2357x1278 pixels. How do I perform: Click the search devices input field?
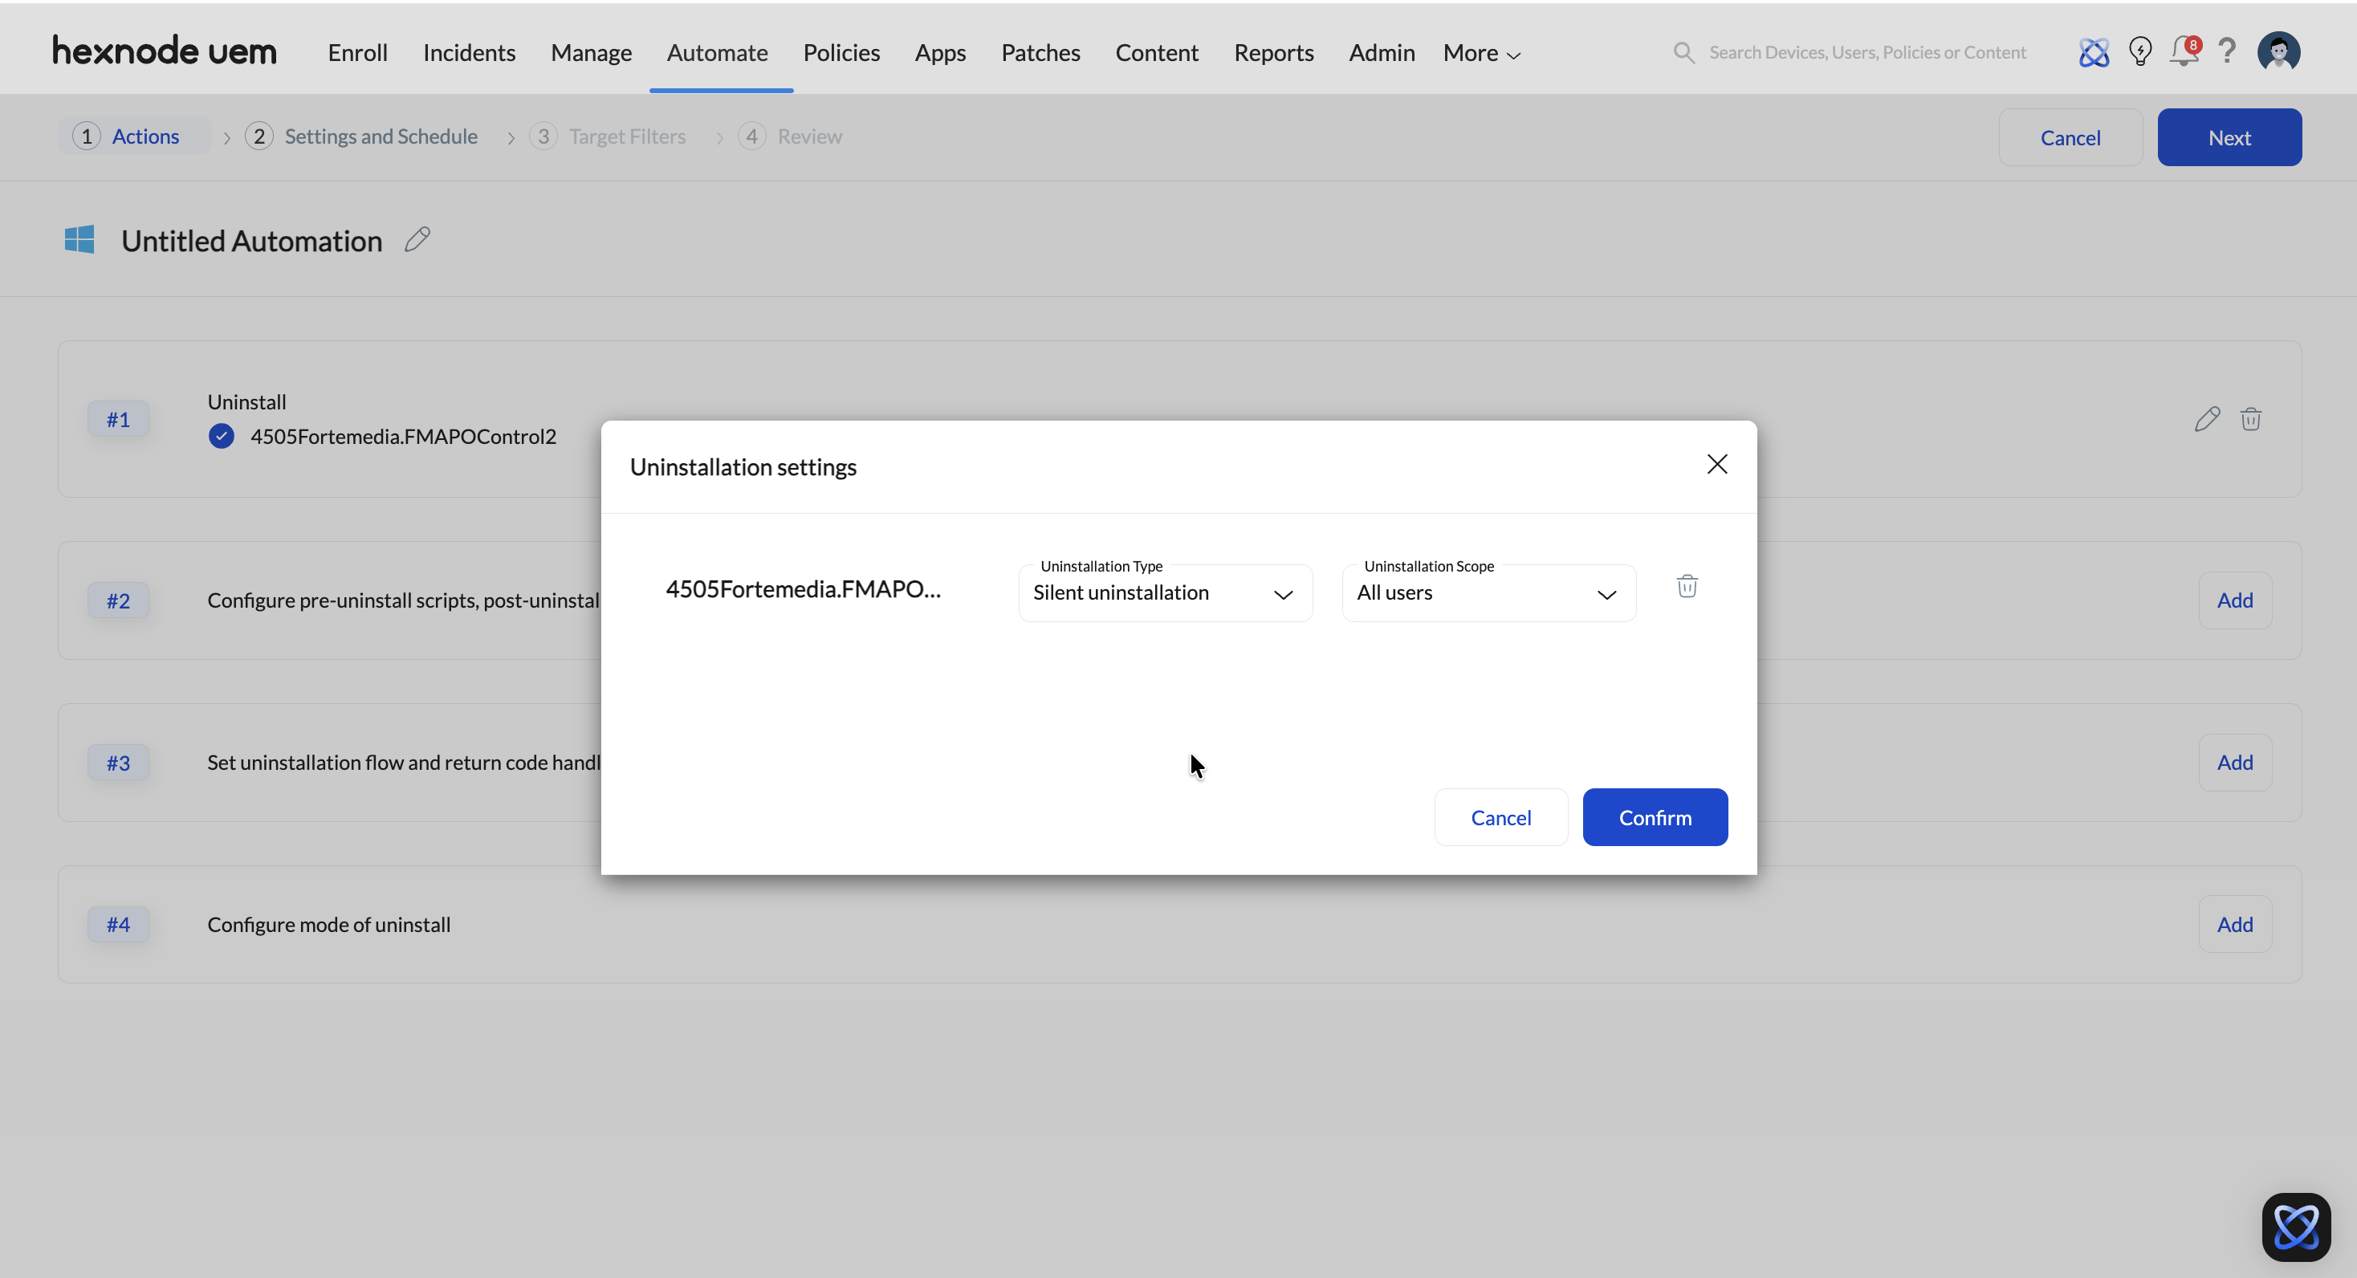(x=1866, y=53)
